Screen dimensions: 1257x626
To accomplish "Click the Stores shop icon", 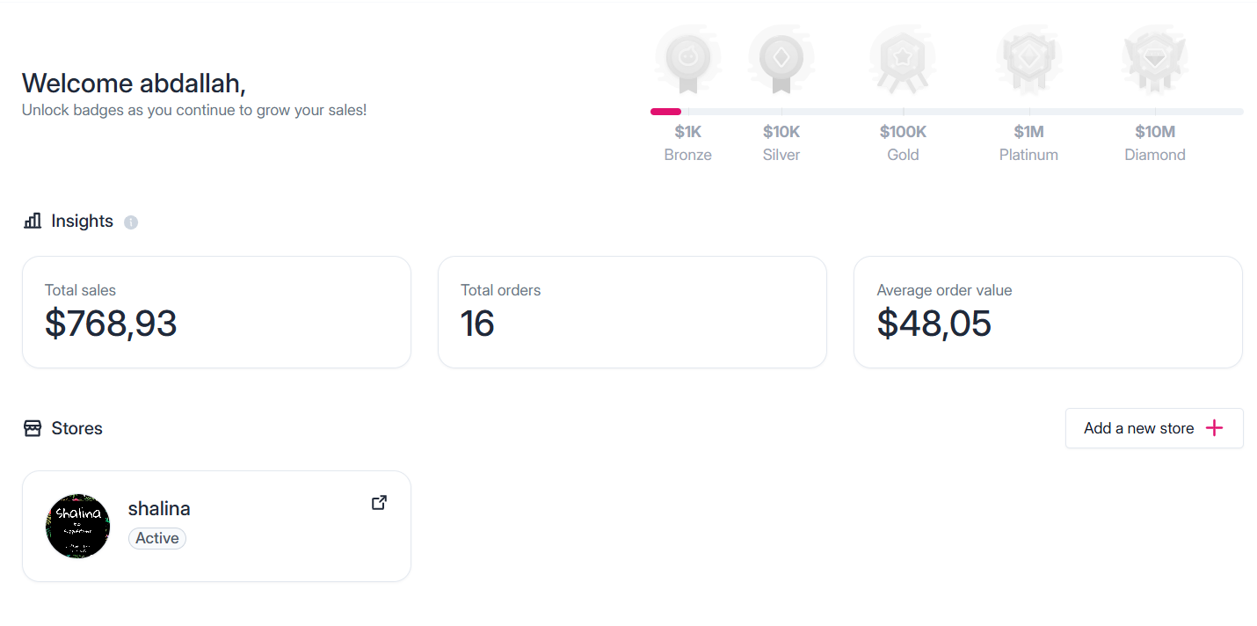I will (33, 428).
